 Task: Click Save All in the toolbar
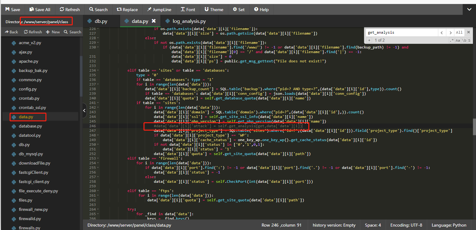(40, 10)
